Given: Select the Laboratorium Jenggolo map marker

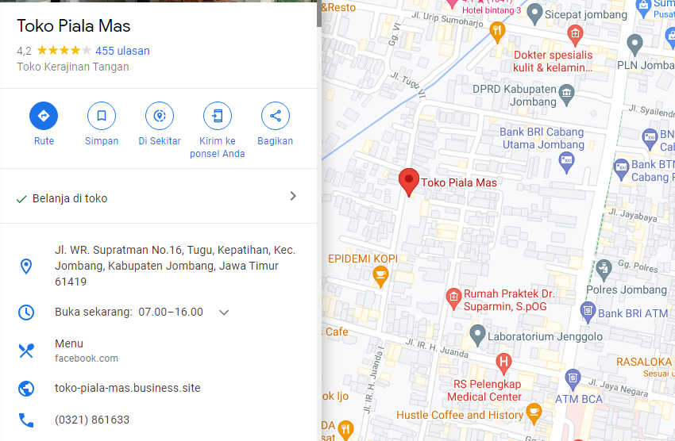Looking at the screenshot, I should pyautogui.click(x=477, y=336).
